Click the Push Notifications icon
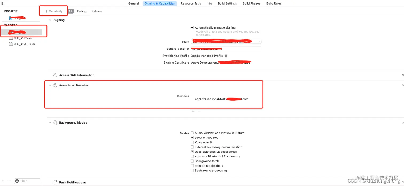Viewport: 404px width, 186px height. 55,182
